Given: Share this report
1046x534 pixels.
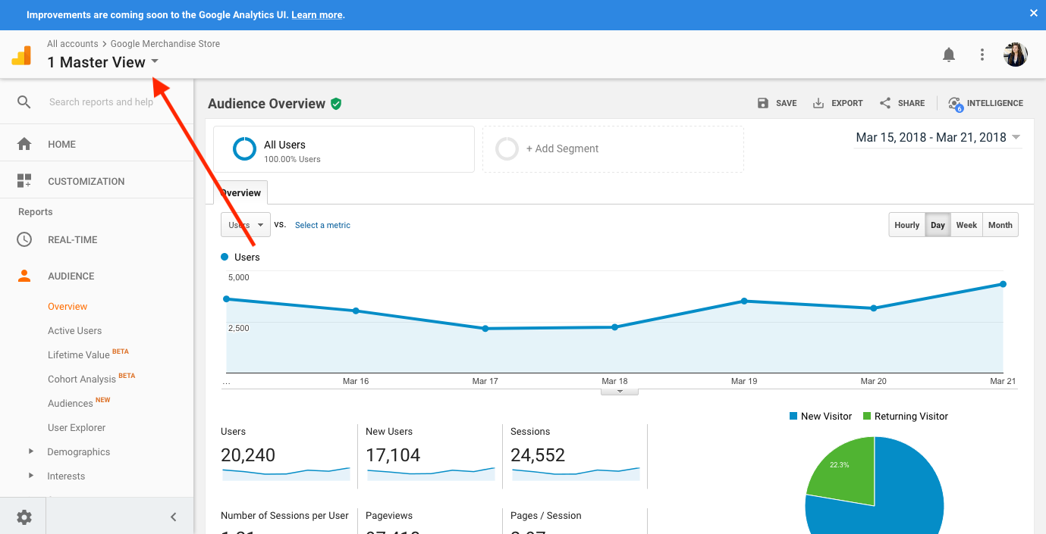Looking at the screenshot, I should tap(902, 103).
